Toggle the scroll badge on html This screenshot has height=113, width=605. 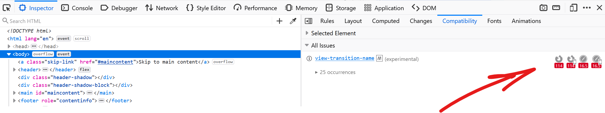point(82,38)
